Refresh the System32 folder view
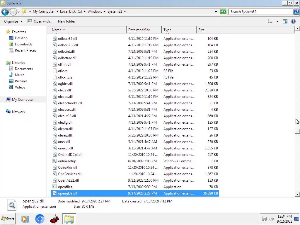This screenshot has height=225, width=300. coord(223,12)
